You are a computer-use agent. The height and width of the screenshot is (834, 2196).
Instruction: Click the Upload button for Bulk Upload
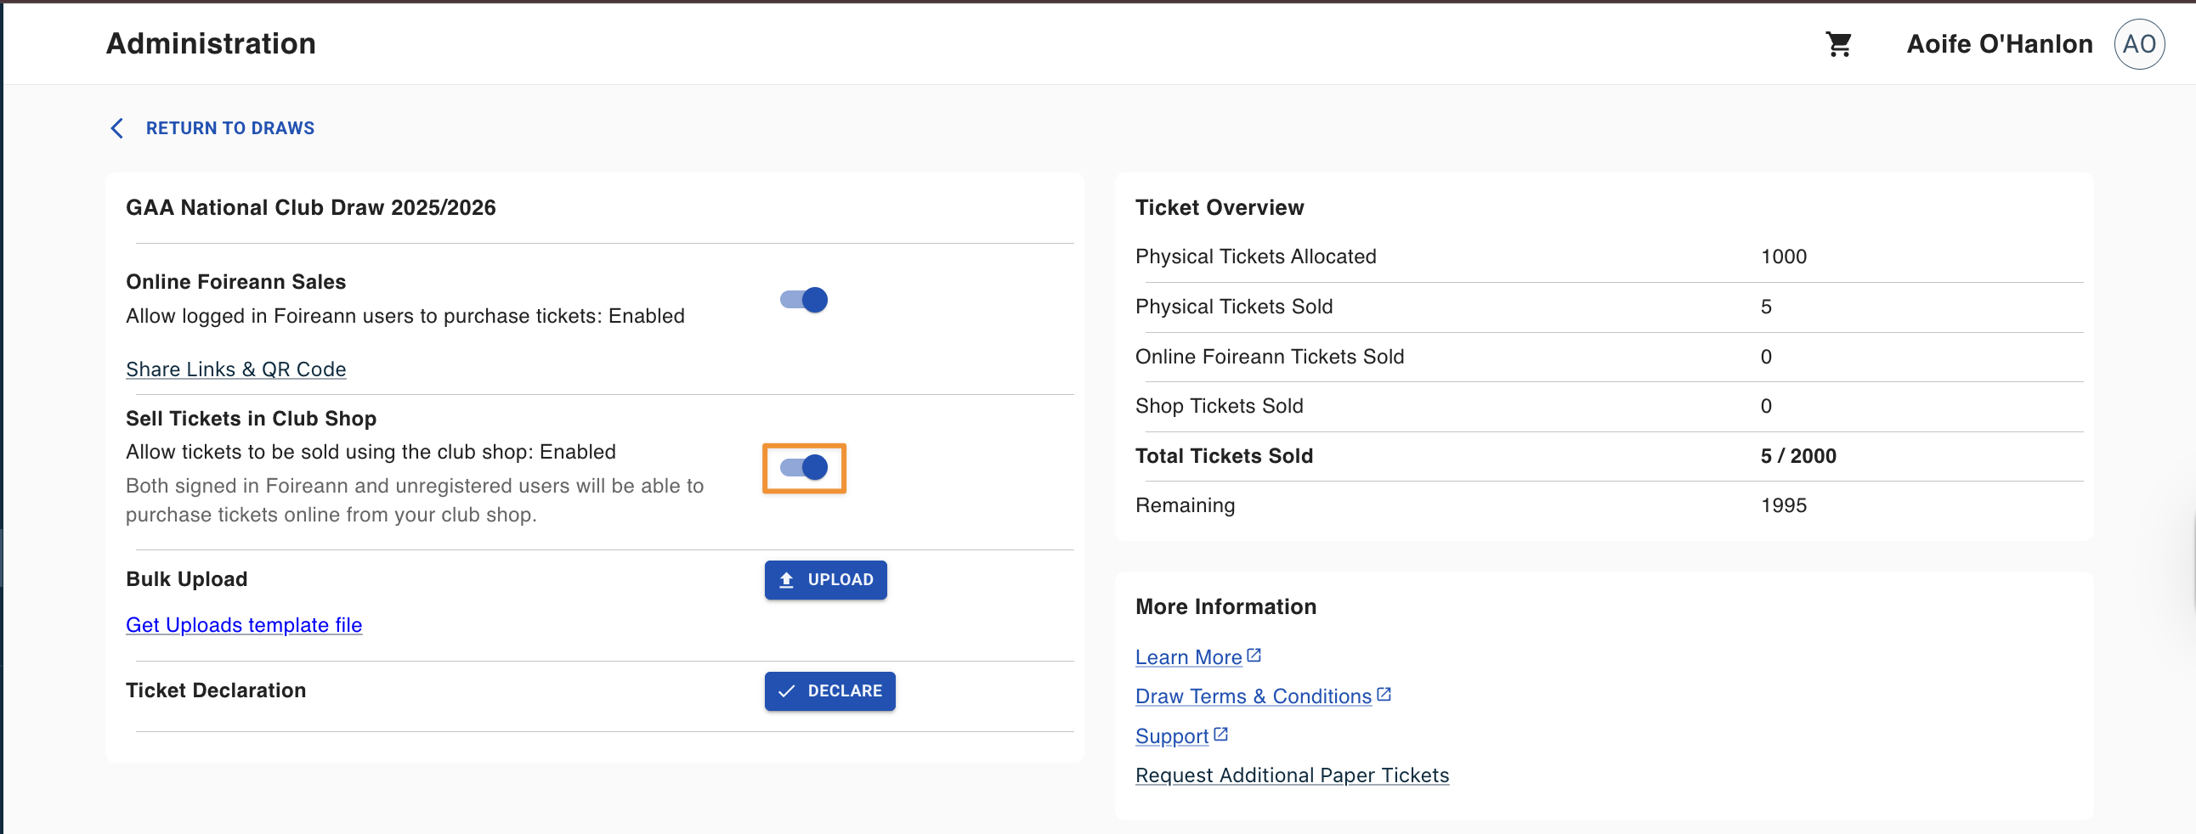pyautogui.click(x=825, y=579)
